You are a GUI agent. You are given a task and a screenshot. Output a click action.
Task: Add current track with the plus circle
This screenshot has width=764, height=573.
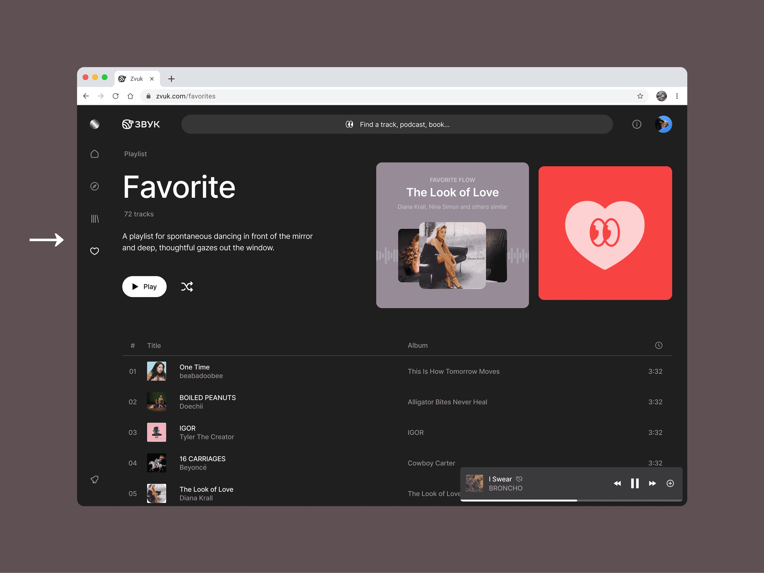[x=670, y=484]
